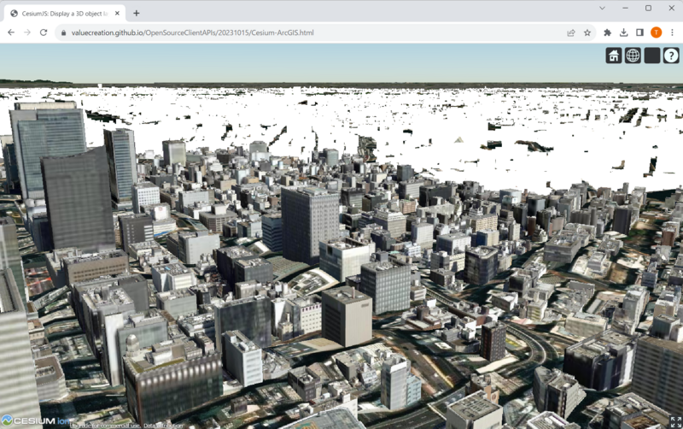The width and height of the screenshot is (683, 429).
Task: Bookmark this tab with star
Action: [587, 32]
